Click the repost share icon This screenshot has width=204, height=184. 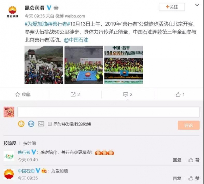pos(73,94)
